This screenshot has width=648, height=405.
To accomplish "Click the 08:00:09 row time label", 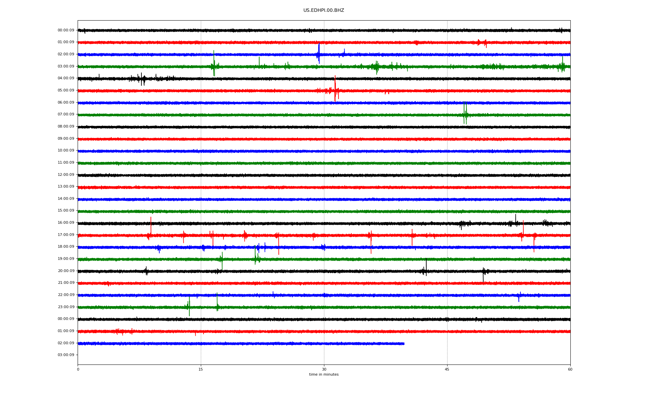I will [66, 127].
